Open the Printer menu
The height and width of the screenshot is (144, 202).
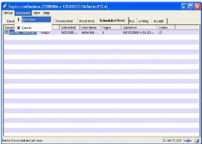8,13
